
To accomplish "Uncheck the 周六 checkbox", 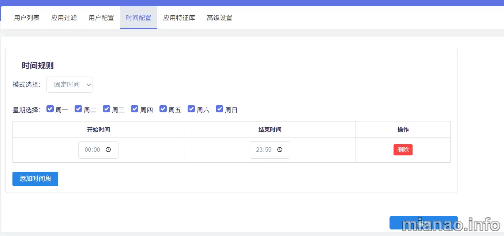I will [x=191, y=109].
